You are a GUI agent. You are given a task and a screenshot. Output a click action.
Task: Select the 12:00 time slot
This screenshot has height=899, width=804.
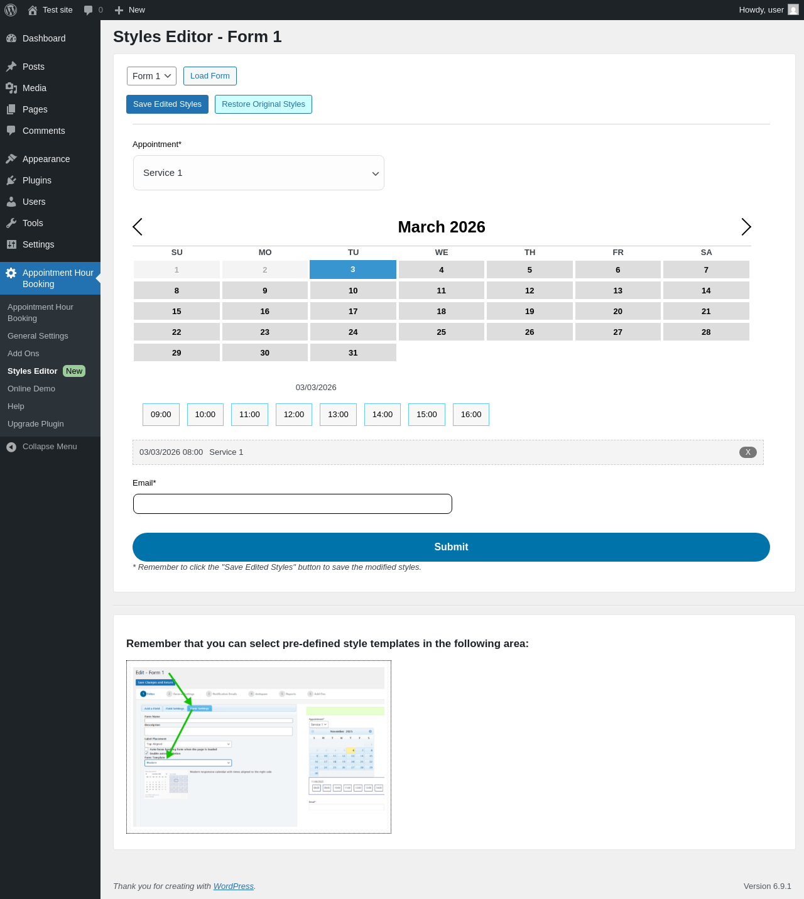294,415
